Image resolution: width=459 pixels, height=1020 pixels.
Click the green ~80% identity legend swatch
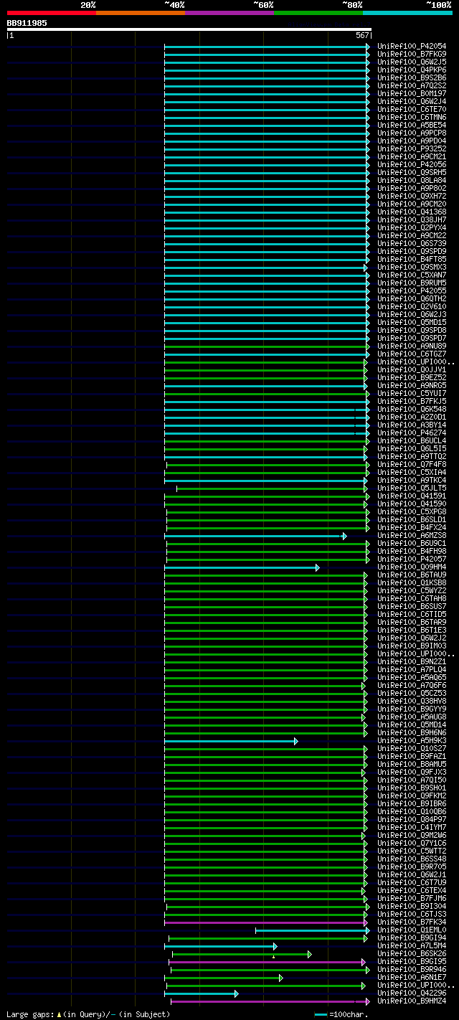click(x=318, y=13)
